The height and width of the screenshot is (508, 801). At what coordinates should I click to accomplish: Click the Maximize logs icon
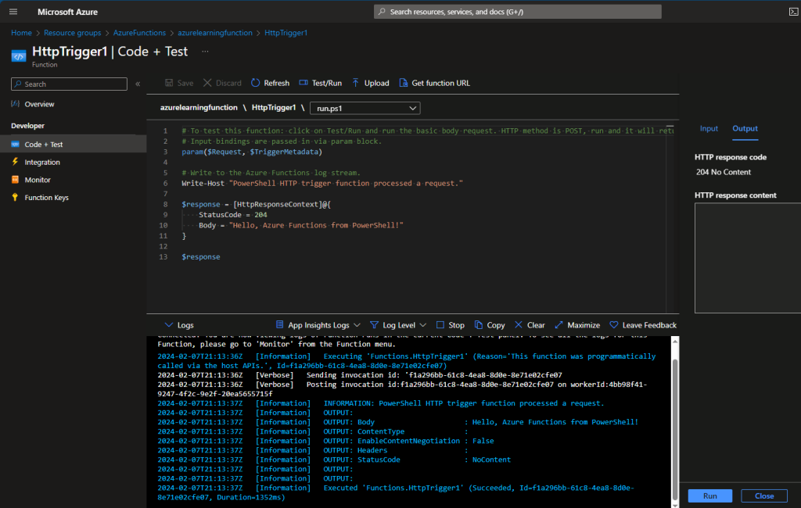[559, 324]
